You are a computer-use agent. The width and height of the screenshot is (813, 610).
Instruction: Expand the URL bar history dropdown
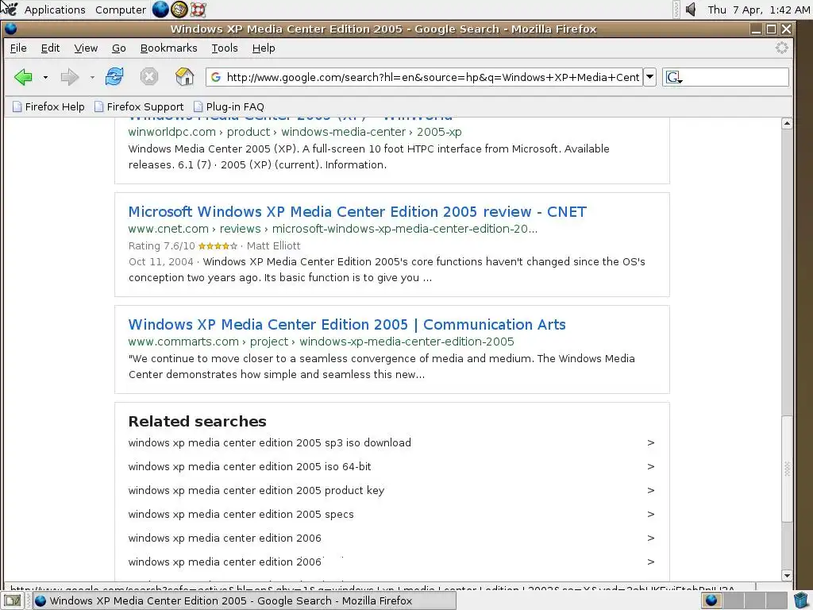649,77
